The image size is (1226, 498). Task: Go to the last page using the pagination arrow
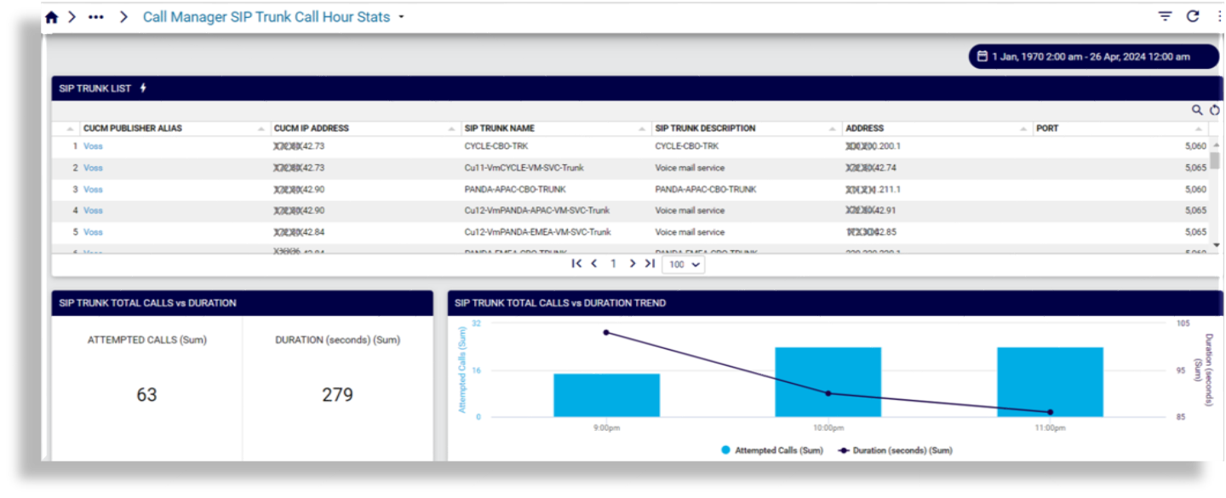pos(650,264)
